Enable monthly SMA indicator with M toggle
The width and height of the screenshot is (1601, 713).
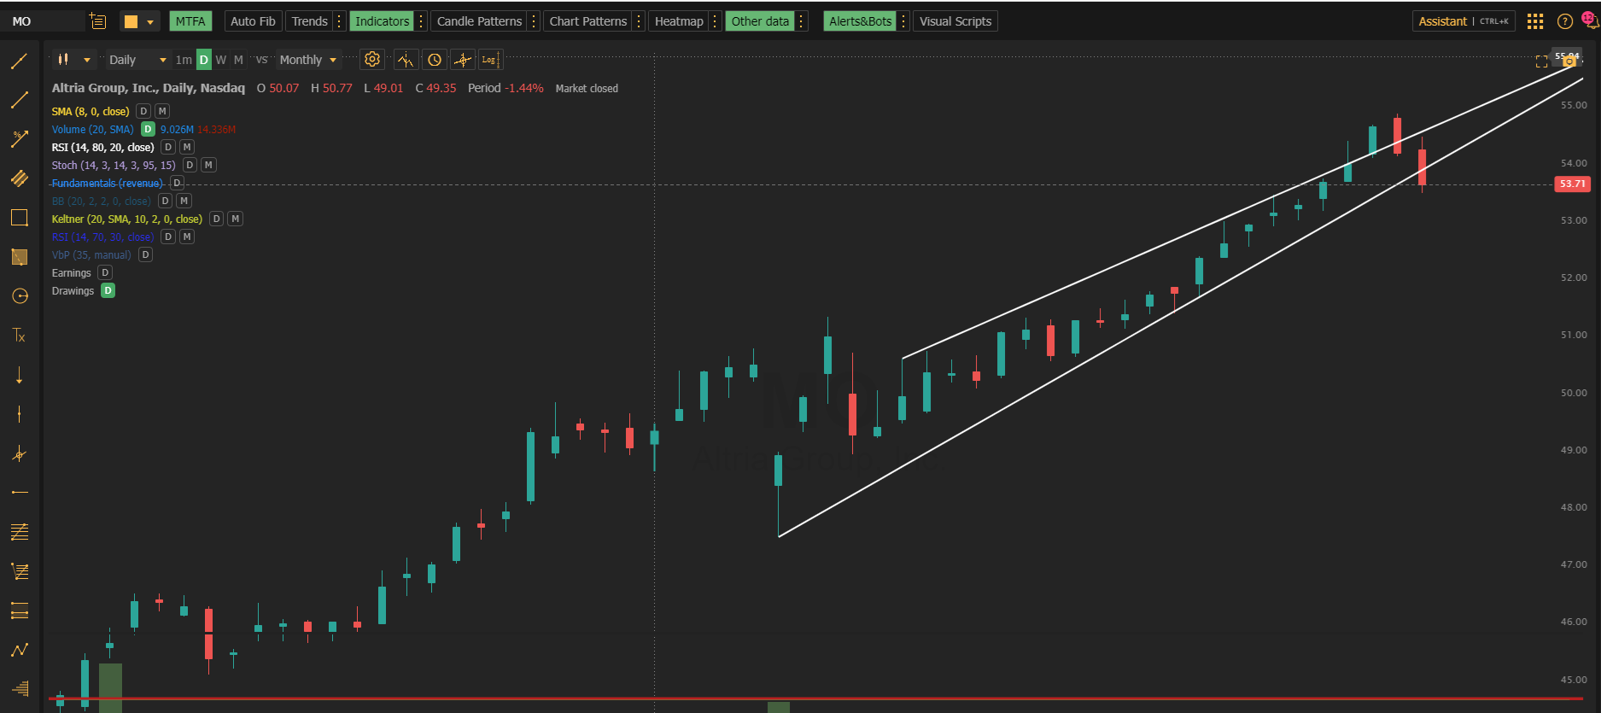[x=162, y=112]
